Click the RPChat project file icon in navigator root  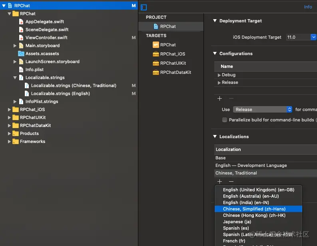pos(10,6)
